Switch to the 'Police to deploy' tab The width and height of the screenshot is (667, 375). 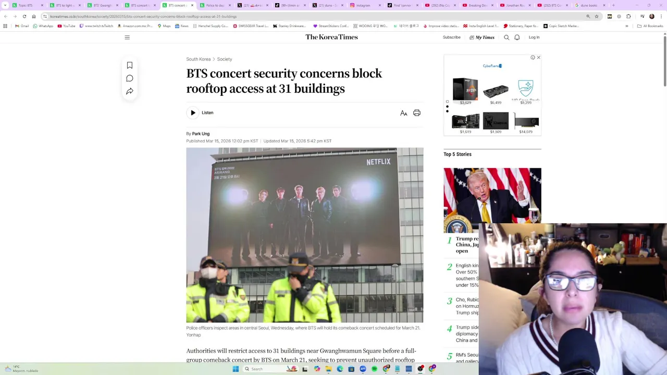[216, 5]
